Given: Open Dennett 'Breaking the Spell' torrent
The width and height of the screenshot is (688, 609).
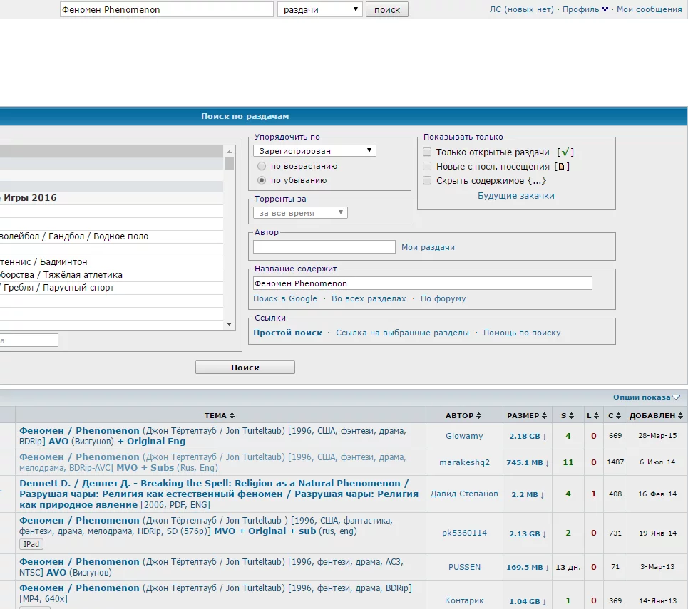Looking at the screenshot, I should 219,494.
